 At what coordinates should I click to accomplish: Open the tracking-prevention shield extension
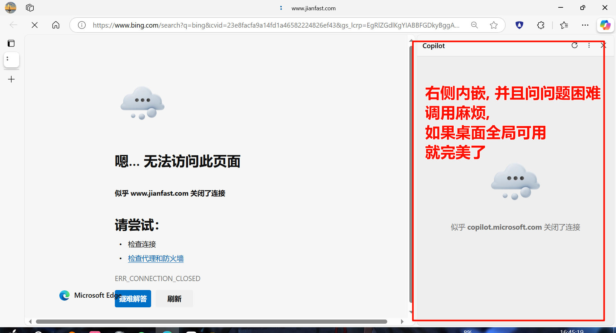519,25
